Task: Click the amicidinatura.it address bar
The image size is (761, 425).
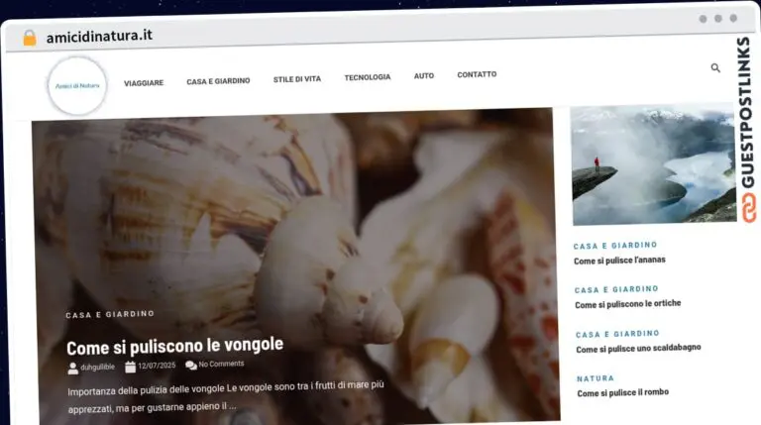Action: coord(99,37)
